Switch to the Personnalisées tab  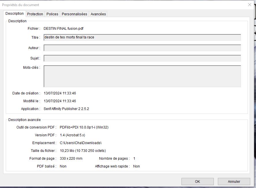[75, 14]
